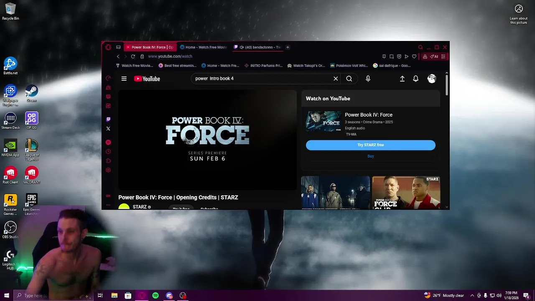Open sidebar settings gear icon
Screen dimensions: 535x301
click(x=108, y=170)
